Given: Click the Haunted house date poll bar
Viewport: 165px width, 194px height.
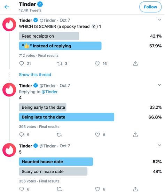Looking at the screenshot, I should (x=56, y=162).
